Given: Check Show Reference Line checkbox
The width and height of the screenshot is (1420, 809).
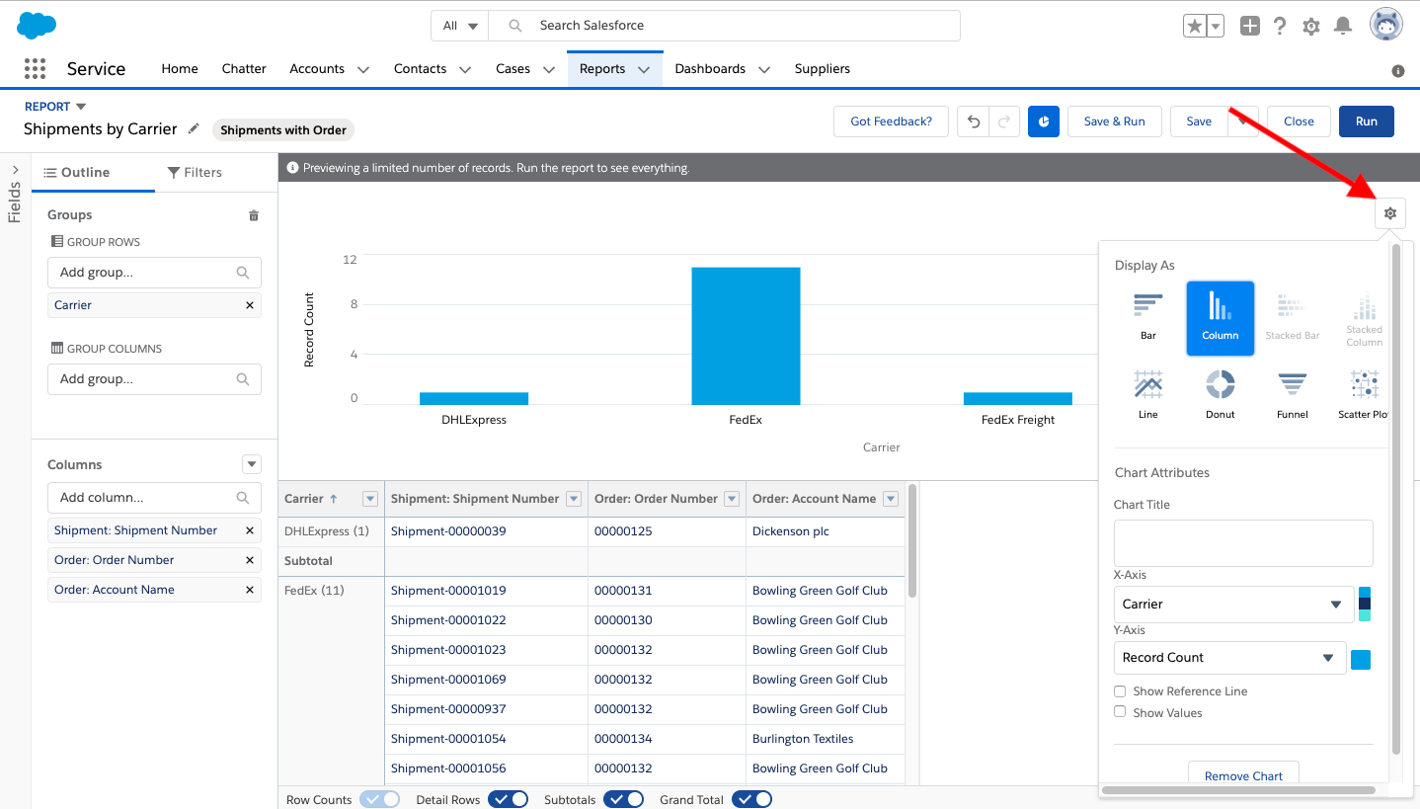Looking at the screenshot, I should [x=1120, y=691].
